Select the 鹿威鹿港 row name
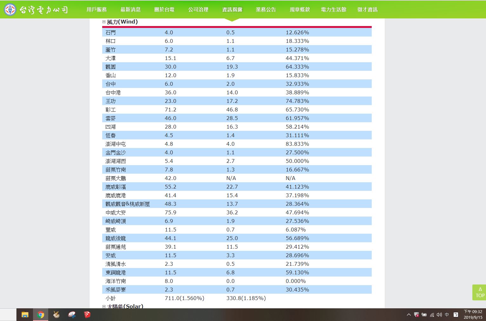 coord(116,195)
